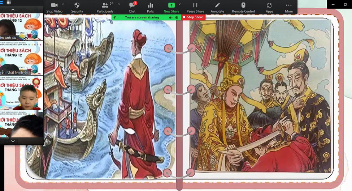The image size is (352, 191).
Task: Select the Anh 4A1 video thumbnail
Action: [22, 26]
